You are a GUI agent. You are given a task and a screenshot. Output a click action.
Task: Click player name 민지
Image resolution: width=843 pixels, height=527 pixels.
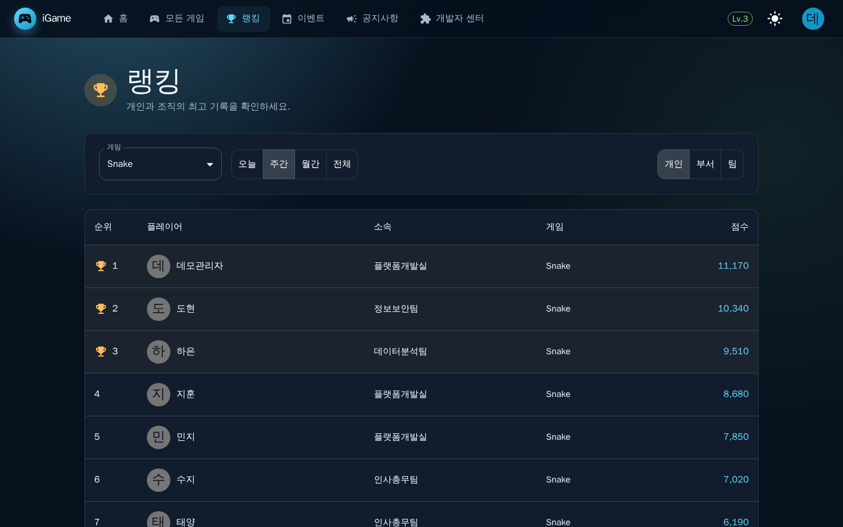click(x=186, y=437)
